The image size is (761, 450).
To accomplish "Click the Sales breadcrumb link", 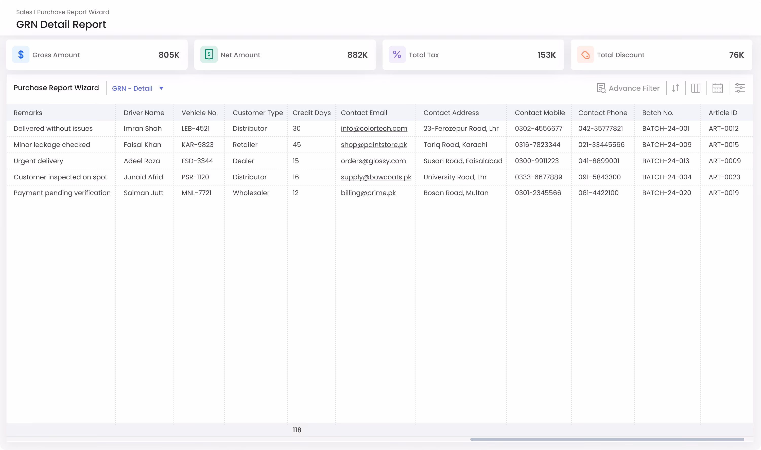I will 24,12.
